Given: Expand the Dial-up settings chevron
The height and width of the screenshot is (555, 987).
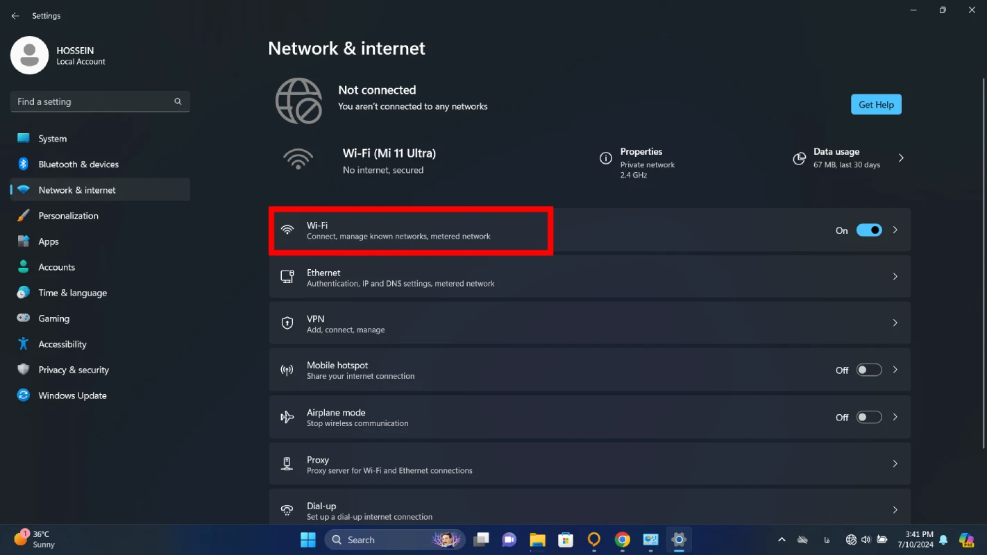Looking at the screenshot, I should [895, 510].
